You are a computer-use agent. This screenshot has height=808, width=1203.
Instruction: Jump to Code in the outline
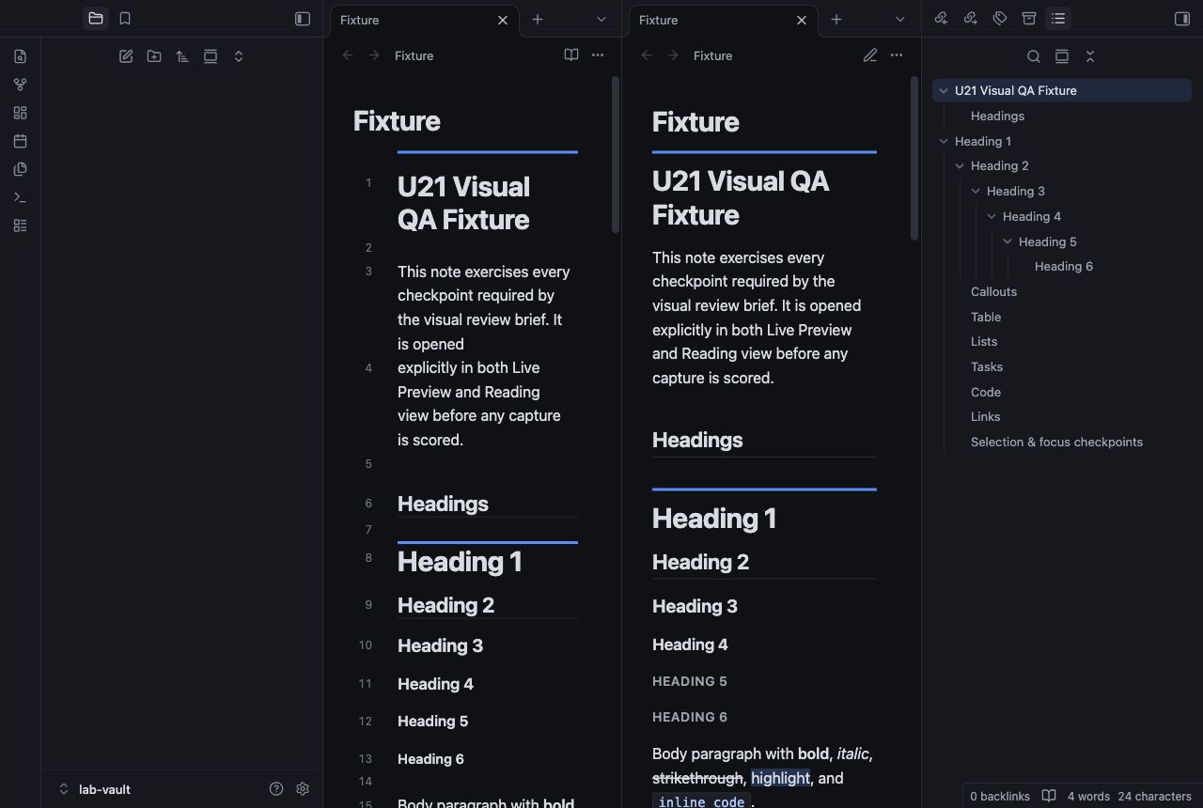(x=986, y=392)
